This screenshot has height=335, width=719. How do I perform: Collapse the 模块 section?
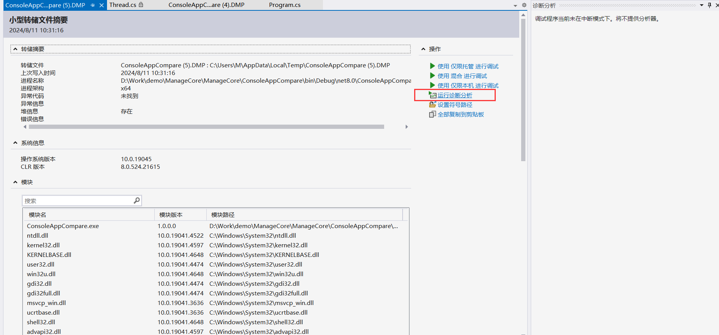(15, 182)
